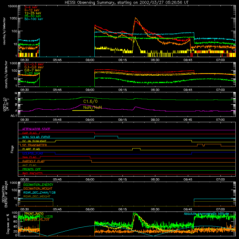Click the DECIMATION ENERGY or weight axis label
The image size is (239, 239).
click(4, 194)
